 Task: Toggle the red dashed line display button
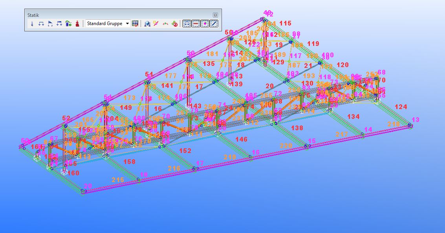pos(196,24)
